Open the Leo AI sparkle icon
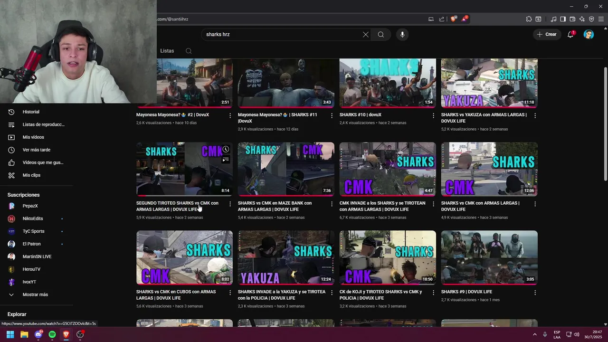The height and width of the screenshot is (342, 608). click(582, 19)
